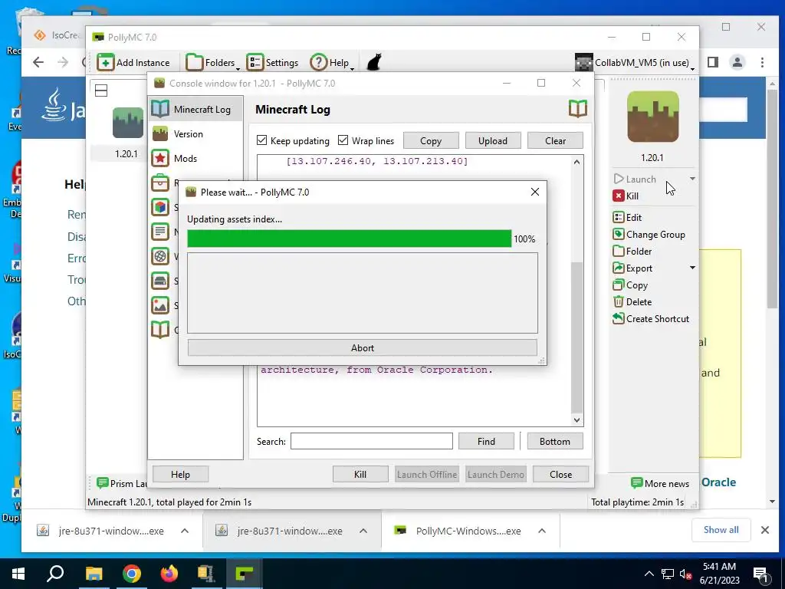Click Copy in the instance panel
Image resolution: width=785 pixels, height=589 pixels.
pyautogui.click(x=630, y=285)
